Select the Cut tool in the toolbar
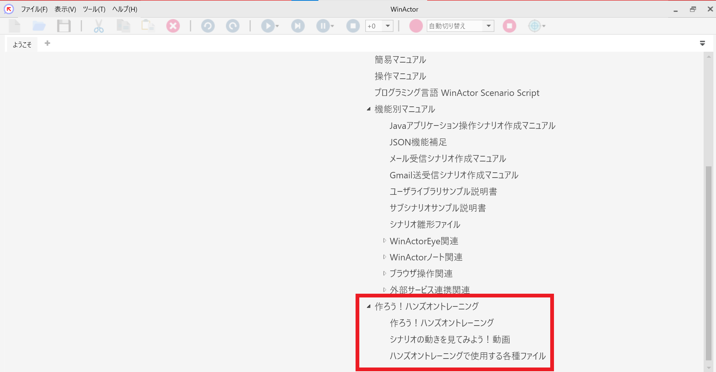The height and width of the screenshot is (372, 716). point(99,26)
